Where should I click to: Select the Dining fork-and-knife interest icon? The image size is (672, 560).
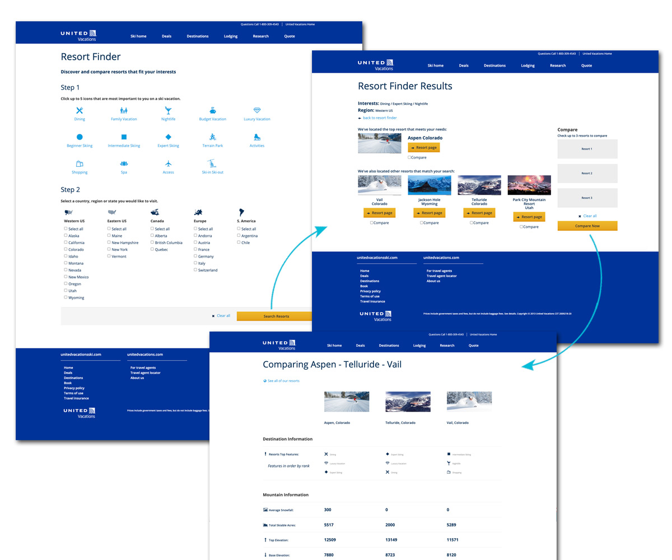80,110
